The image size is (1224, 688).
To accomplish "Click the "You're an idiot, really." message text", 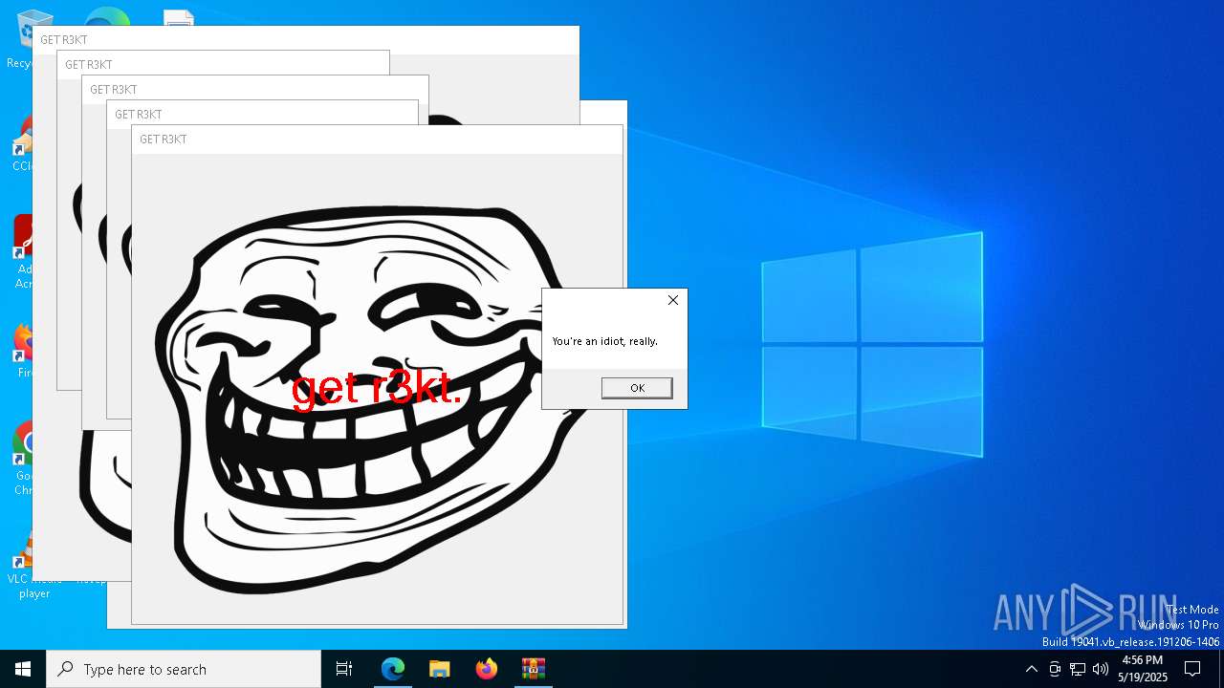I will pos(605,341).
